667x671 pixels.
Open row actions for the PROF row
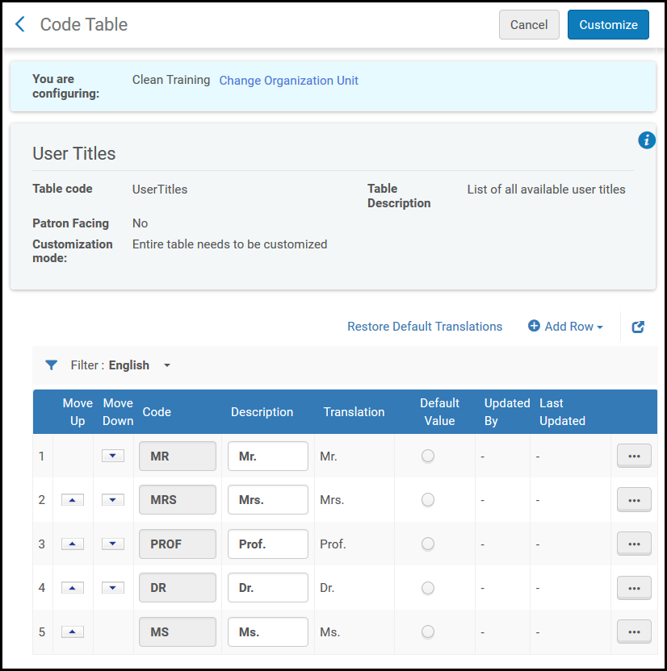(x=634, y=544)
